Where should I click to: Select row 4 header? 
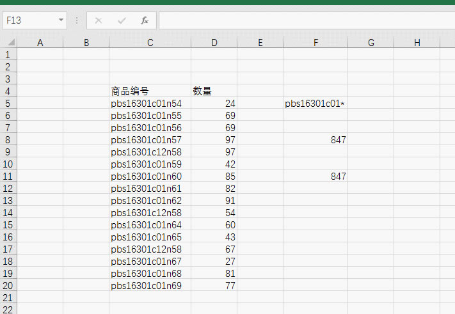pyautogui.click(x=8, y=91)
